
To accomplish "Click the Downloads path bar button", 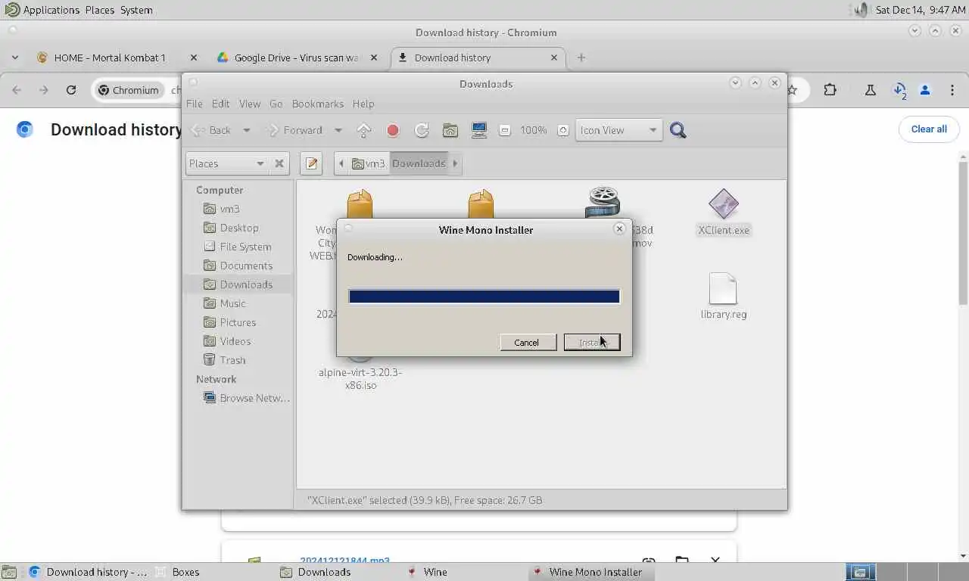I will click(419, 163).
